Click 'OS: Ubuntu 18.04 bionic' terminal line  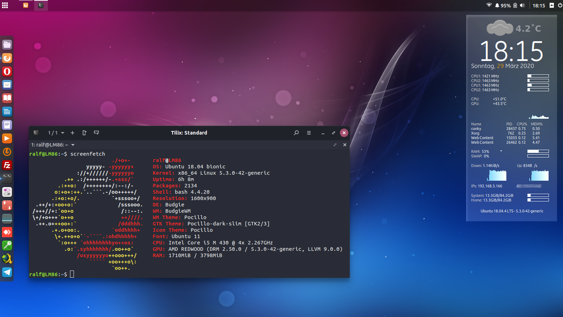click(189, 167)
